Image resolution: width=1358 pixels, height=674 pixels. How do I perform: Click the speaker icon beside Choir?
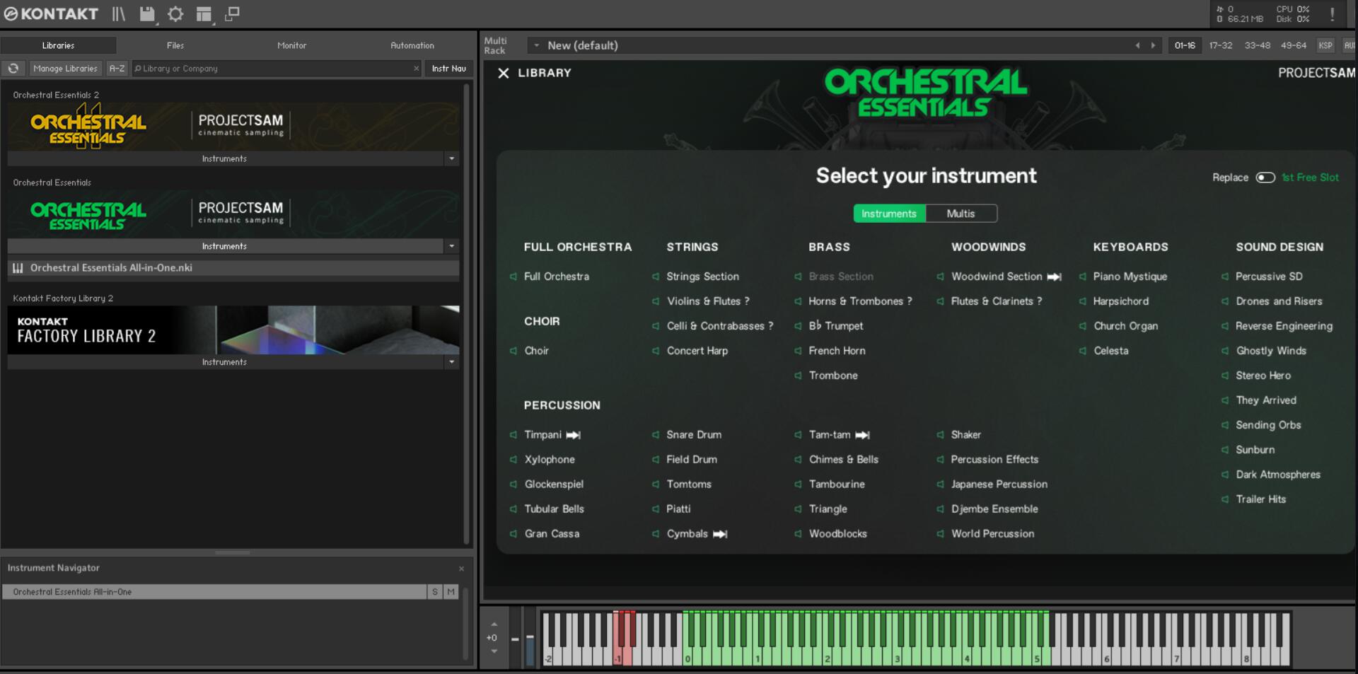[513, 351]
